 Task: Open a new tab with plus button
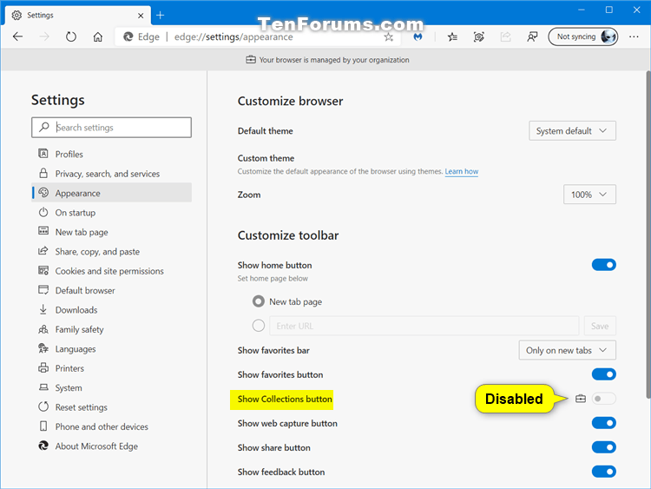161,16
